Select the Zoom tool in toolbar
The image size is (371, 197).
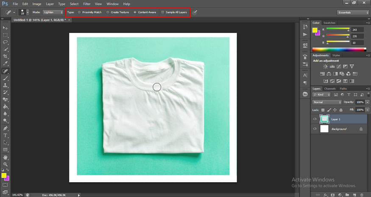pos(5,164)
